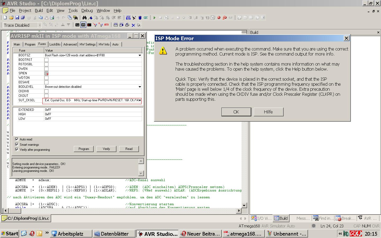Open the 'Trace Disabled' dropdown
Image resolution: width=381 pixels, height=238 pixels.
tap(40, 25)
